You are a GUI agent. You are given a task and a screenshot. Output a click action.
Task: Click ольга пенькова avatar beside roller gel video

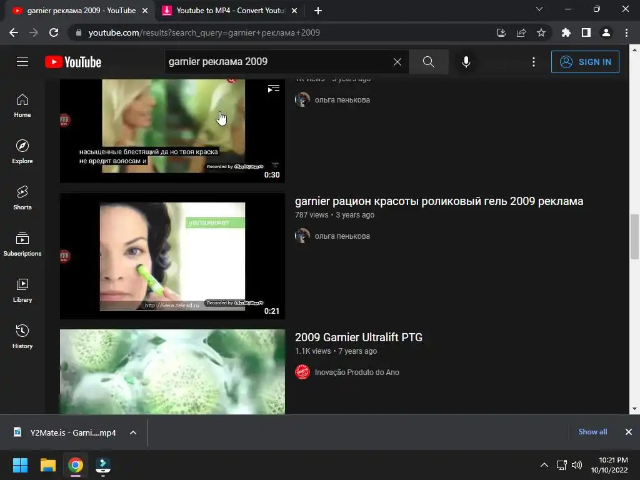(x=302, y=236)
